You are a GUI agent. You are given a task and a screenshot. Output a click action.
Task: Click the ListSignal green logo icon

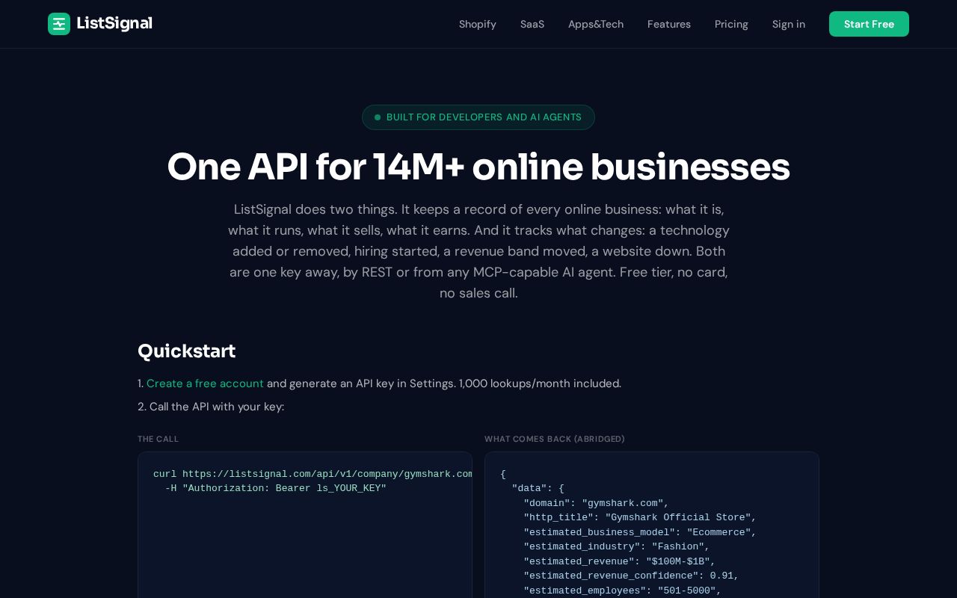coord(59,24)
